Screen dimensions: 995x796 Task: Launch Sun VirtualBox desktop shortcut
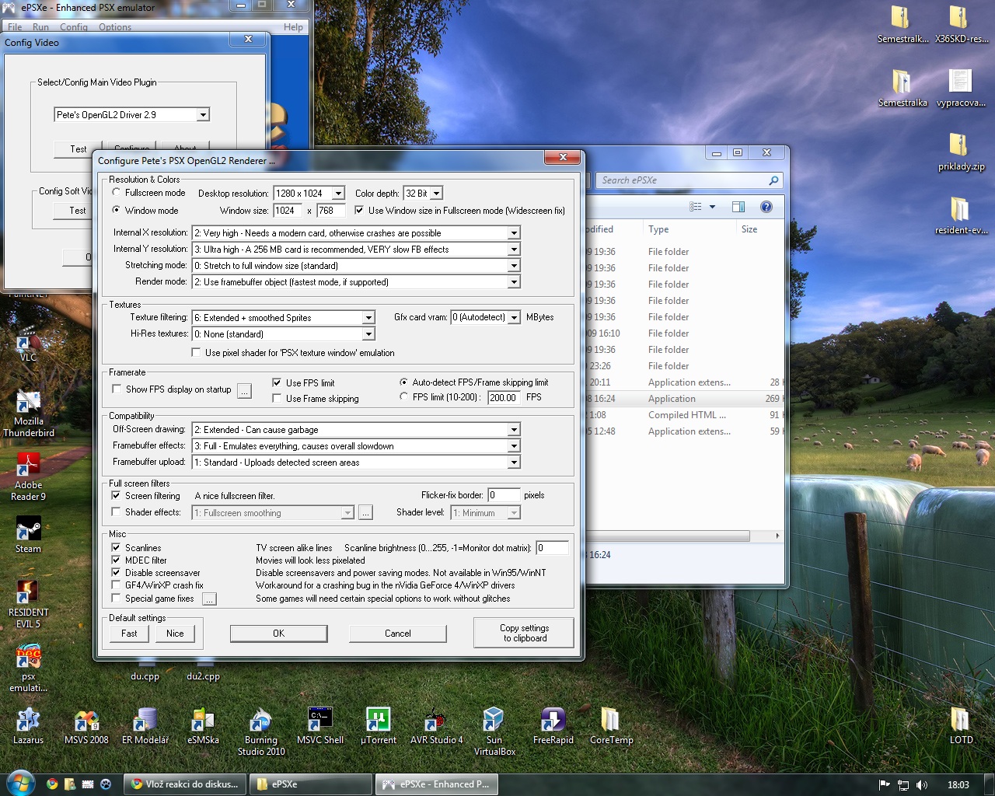pyautogui.click(x=494, y=732)
